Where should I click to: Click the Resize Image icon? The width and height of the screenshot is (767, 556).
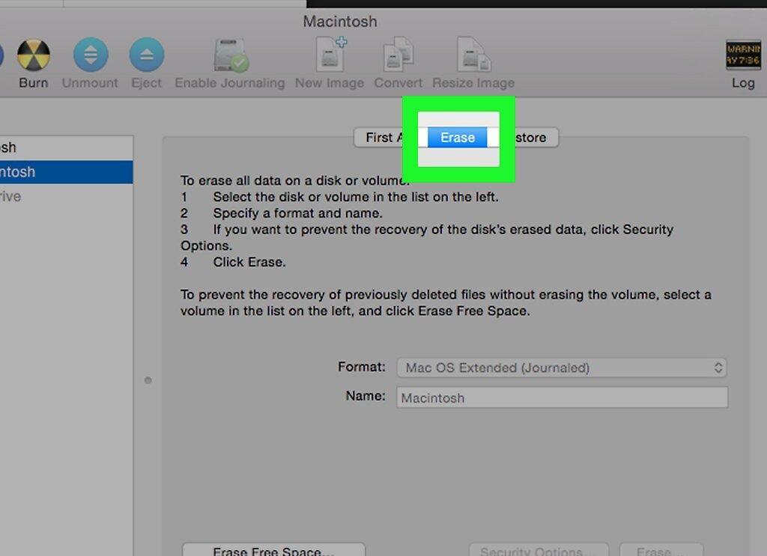[x=473, y=54]
